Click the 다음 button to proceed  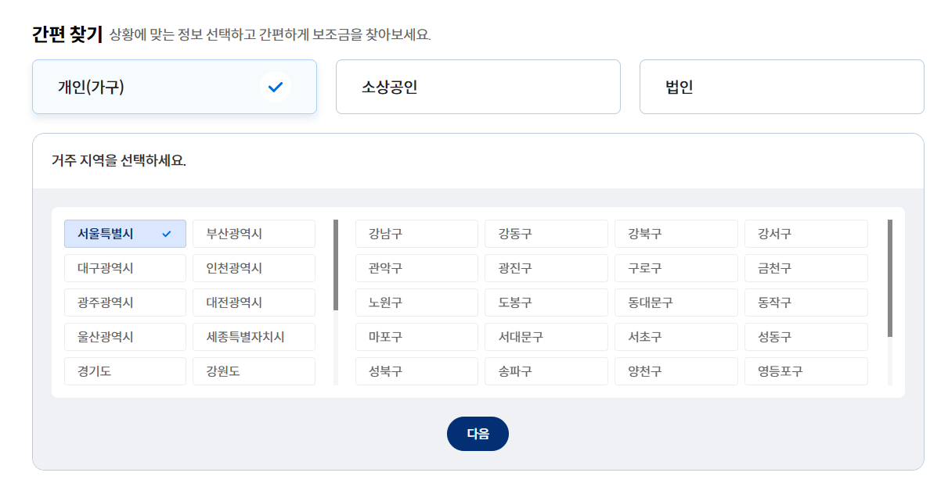coord(478,433)
